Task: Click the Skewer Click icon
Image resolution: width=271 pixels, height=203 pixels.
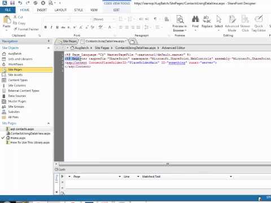Action: (245, 19)
